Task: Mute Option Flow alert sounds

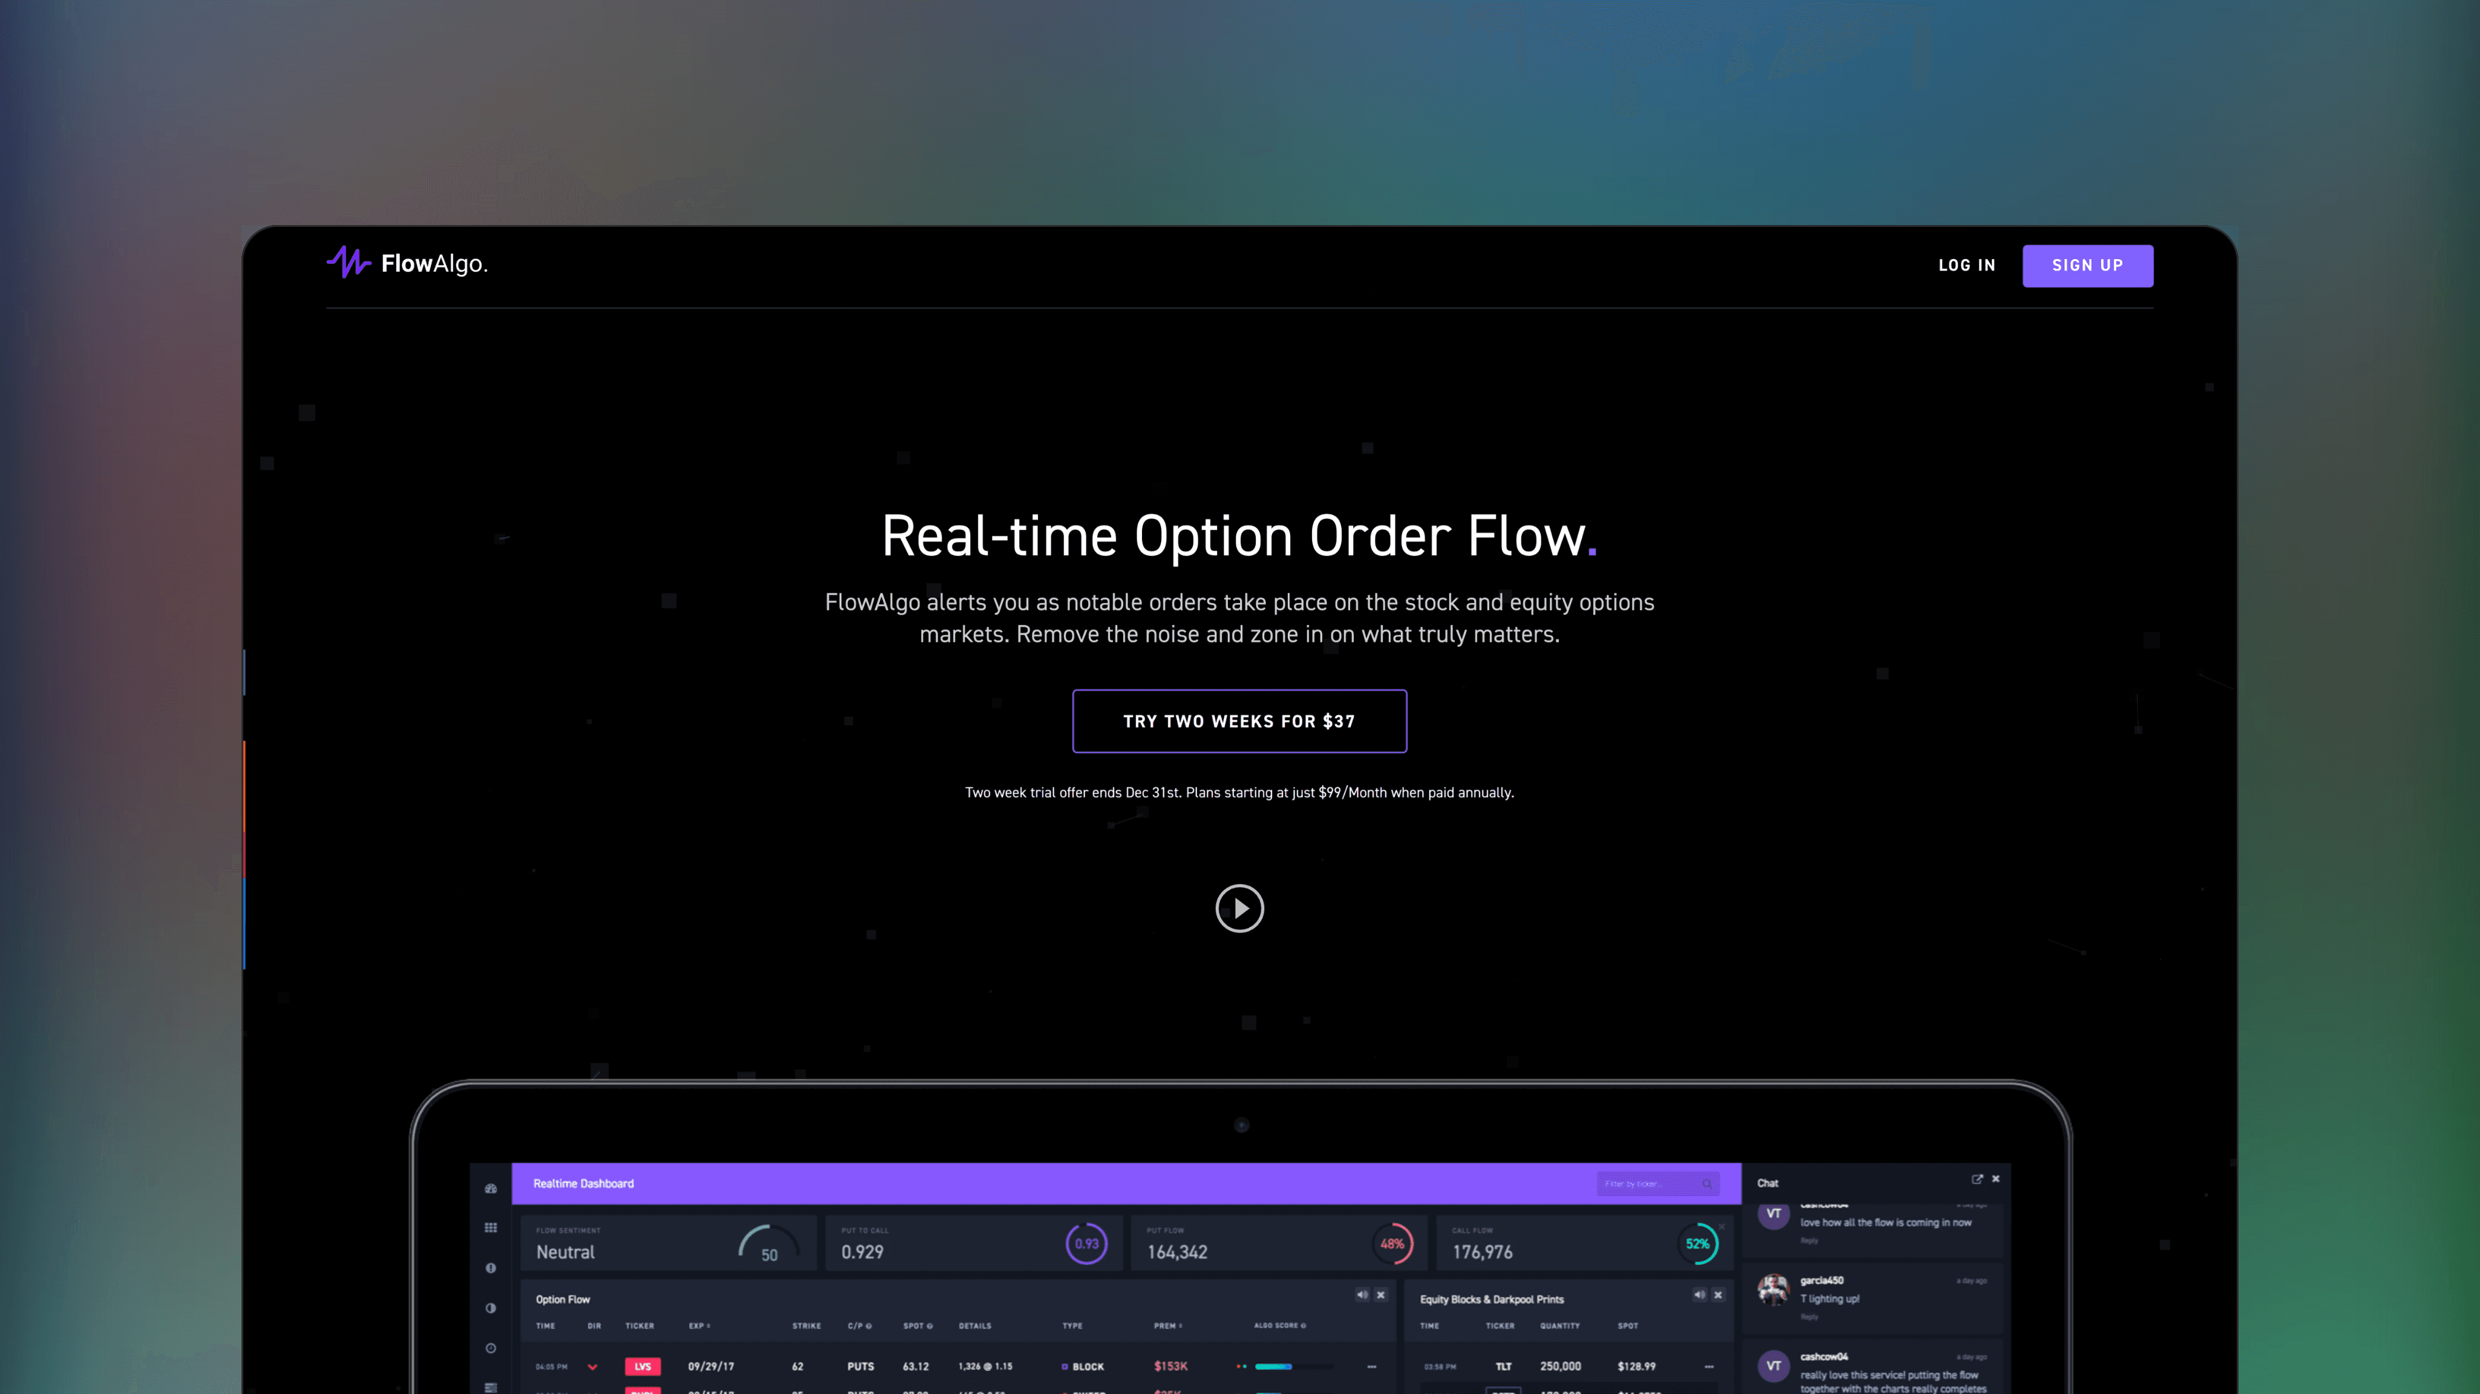Action: point(1362,1295)
